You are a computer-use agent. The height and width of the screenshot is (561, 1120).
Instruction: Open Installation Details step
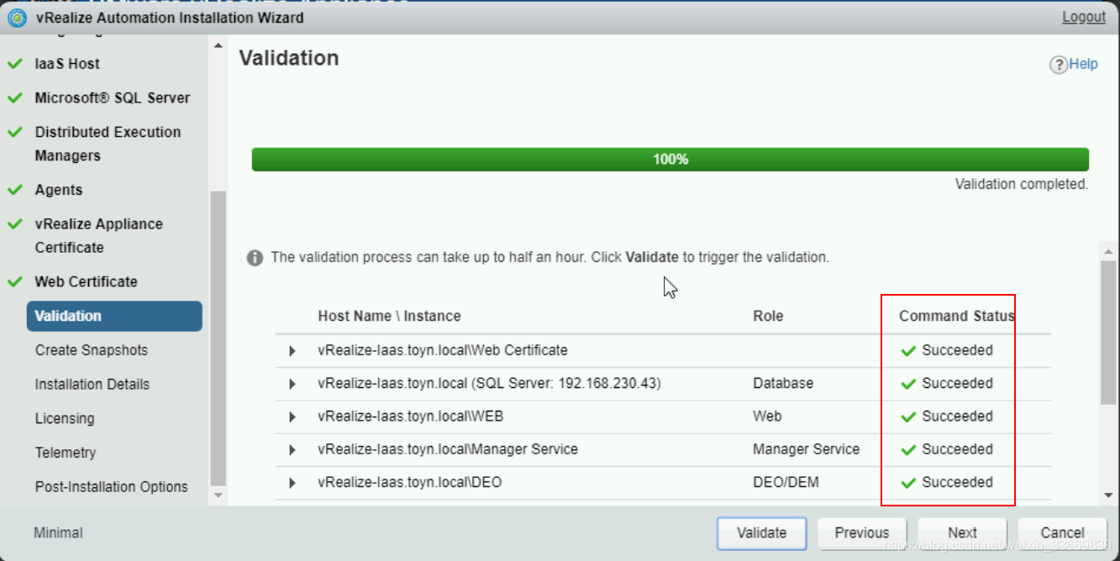pyautogui.click(x=92, y=385)
